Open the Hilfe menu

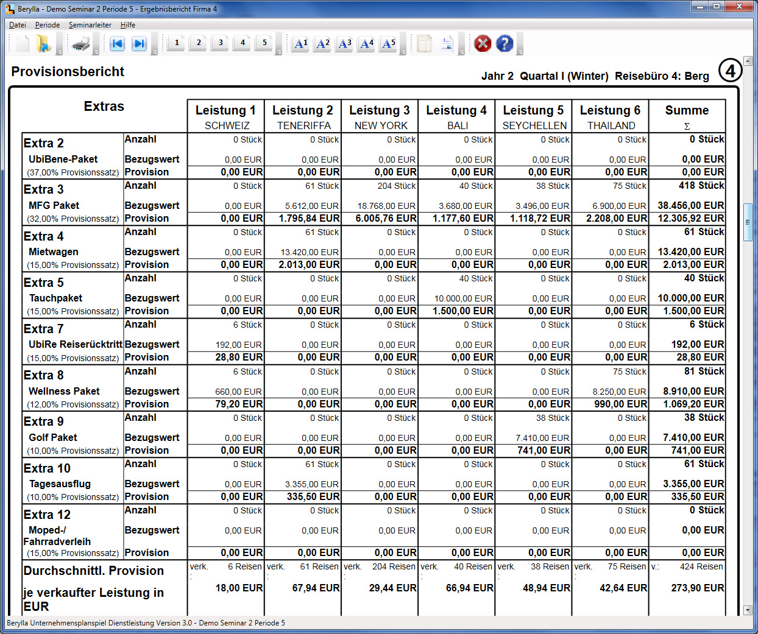tap(128, 25)
